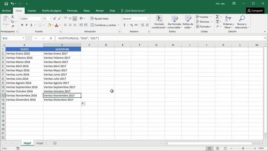
Task: Click the macro record icon in status bar
Action: click(18, 148)
